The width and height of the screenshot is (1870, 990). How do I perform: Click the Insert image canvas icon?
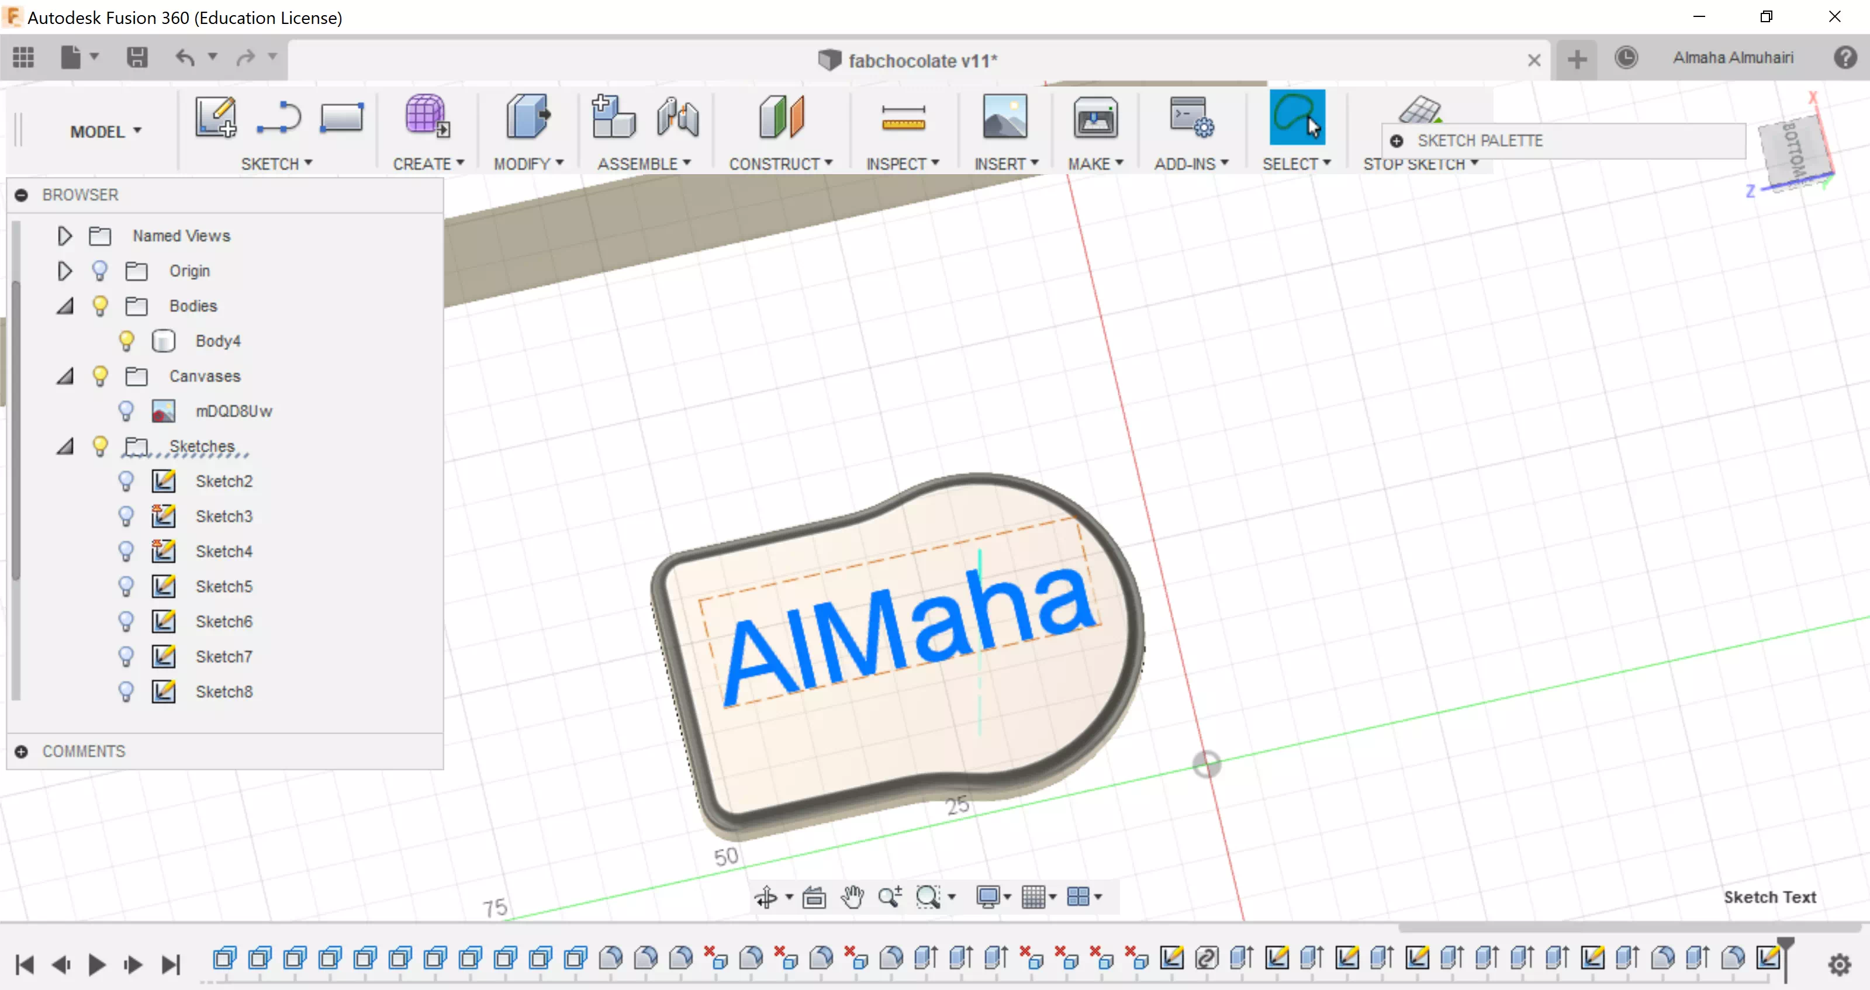tap(1005, 116)
